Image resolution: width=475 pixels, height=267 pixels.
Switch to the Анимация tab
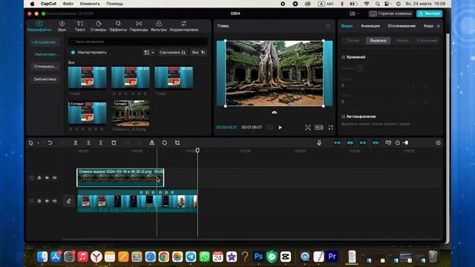[x=370, y=26]
